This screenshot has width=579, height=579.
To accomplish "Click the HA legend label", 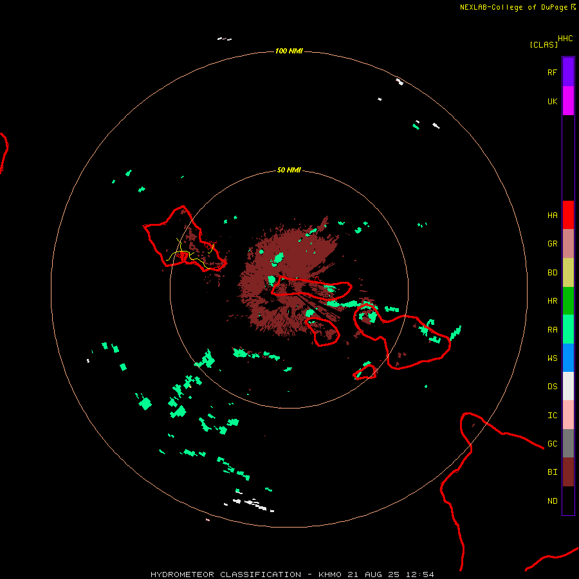I will coord(552,216).
